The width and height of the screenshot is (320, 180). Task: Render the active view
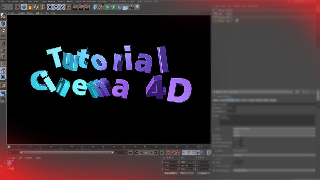tap(75, 7)
